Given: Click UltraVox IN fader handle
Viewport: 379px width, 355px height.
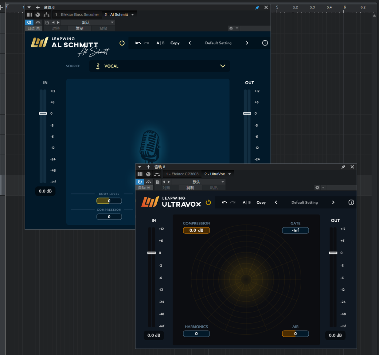Looking at the screenshot, I should click(x=151, y=253).
